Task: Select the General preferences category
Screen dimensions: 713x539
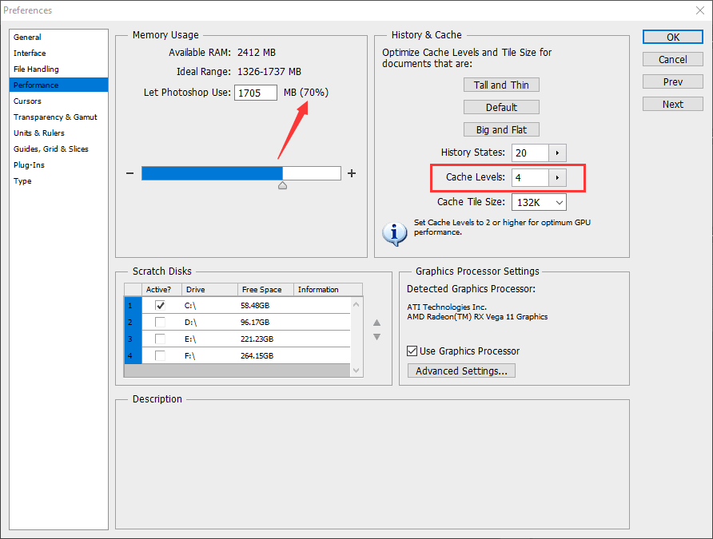Action: pos(58,38)
